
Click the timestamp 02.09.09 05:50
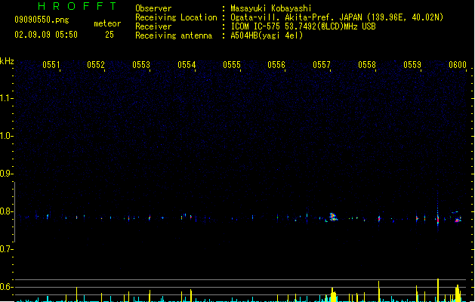[46, 35]
